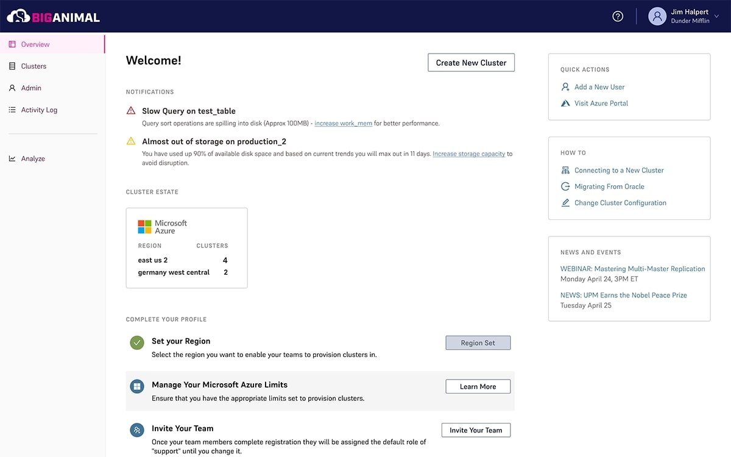Open the Activity Log from the sidebar
731x457 pixels.
12,110
